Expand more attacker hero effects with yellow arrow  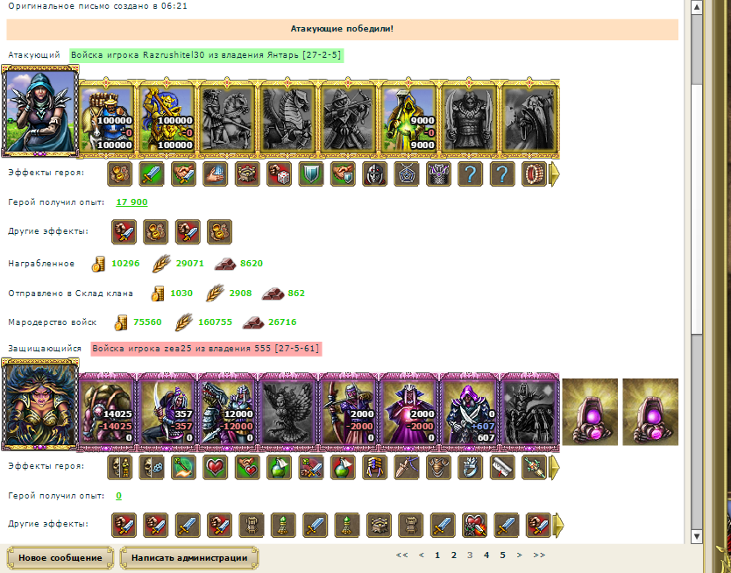pos(554,174)
